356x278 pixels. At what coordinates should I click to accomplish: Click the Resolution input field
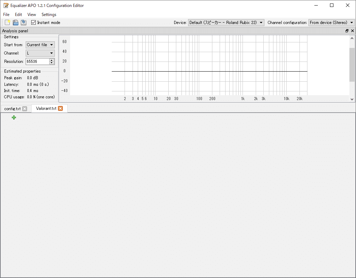pos(37,62)
